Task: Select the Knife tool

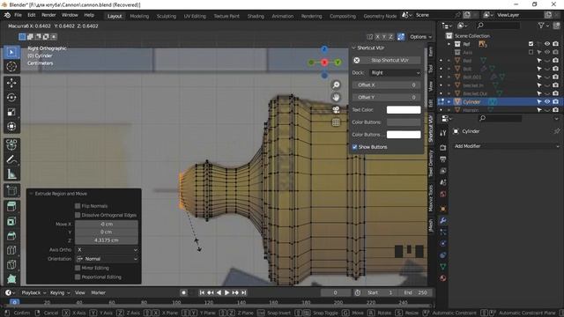Action: click(x=11, y=264)
